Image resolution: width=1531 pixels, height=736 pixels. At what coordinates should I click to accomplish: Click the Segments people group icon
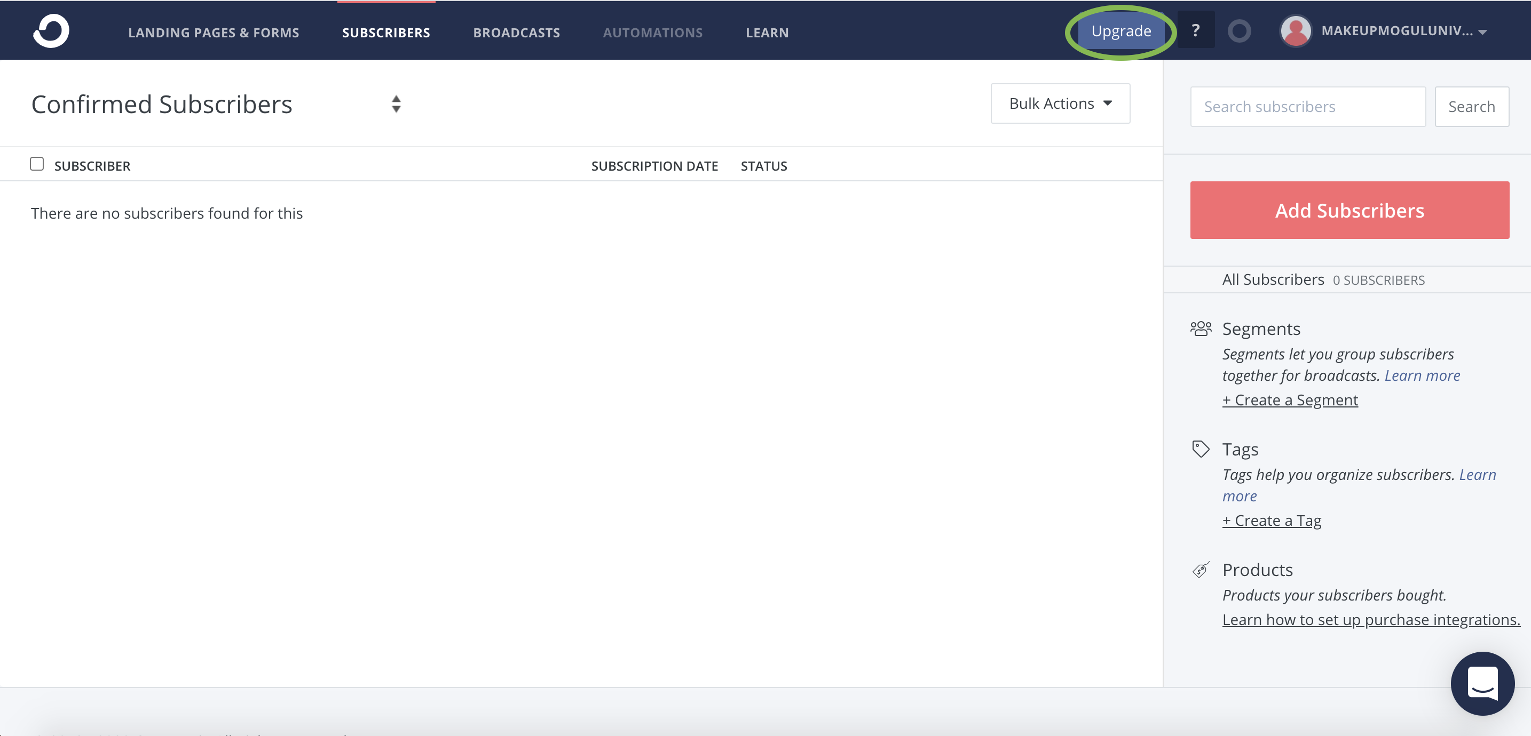[1201, 329]
